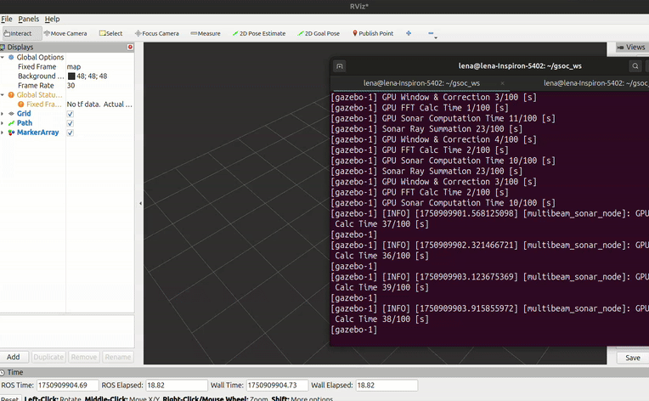
Task: Click the Global Options gear icon
Action: 11,57
